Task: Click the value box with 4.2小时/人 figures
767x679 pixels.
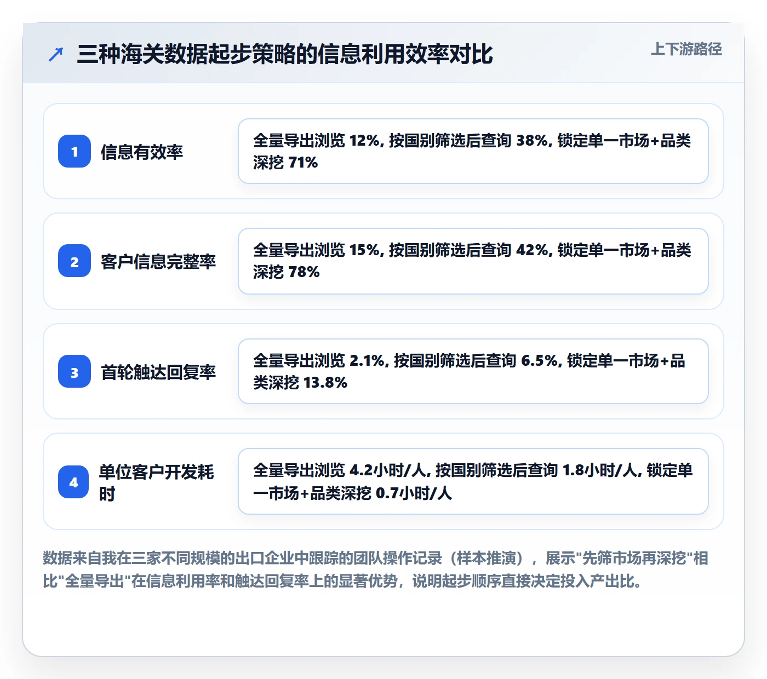Action: pyautogui.click(x=473, y=481)
